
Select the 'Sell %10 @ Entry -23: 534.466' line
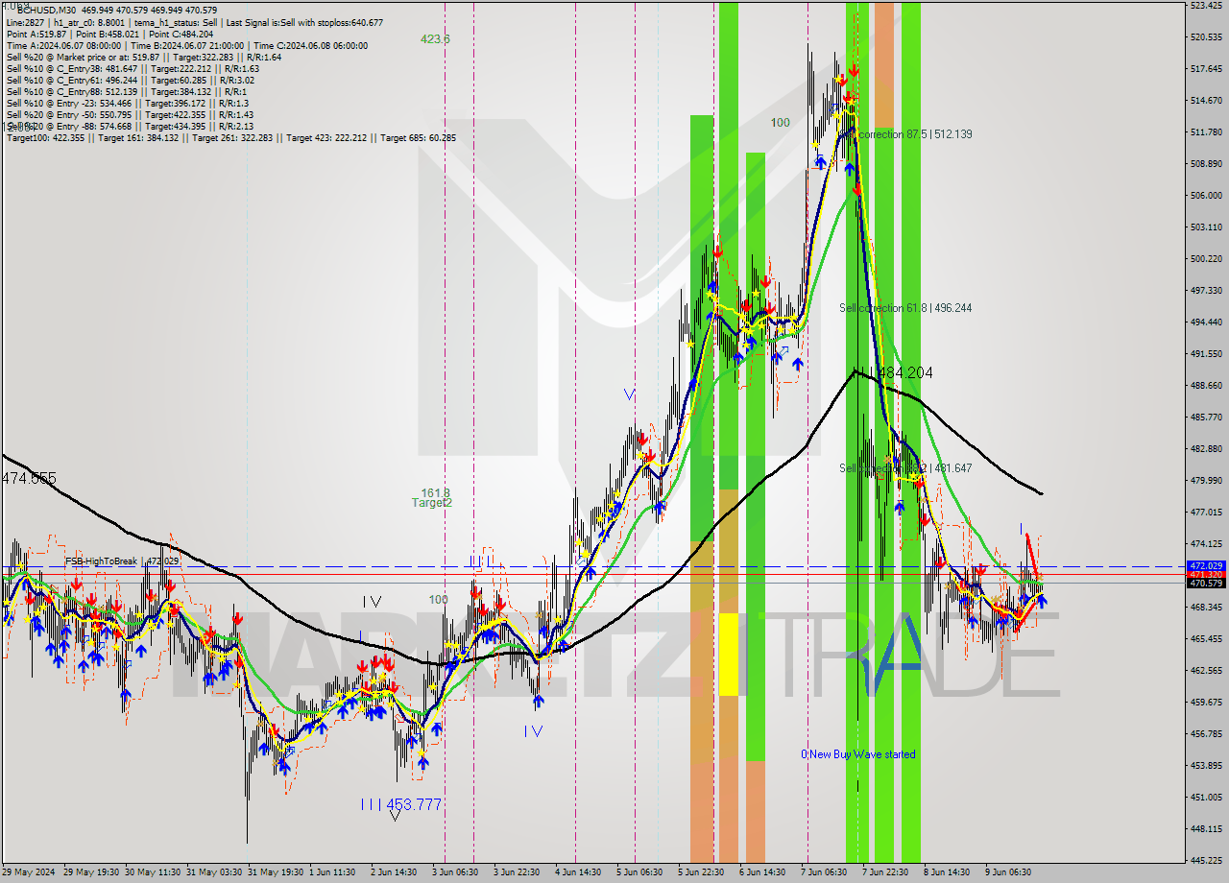pos(127,103)
